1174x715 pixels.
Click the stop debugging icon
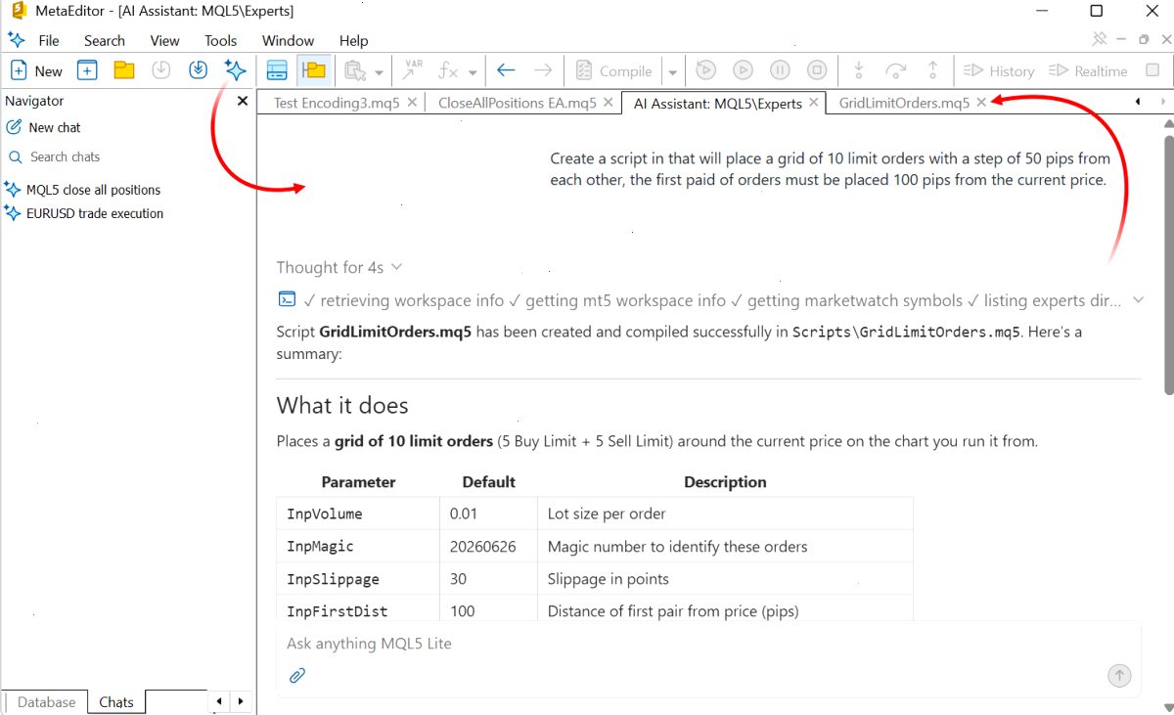817,70
